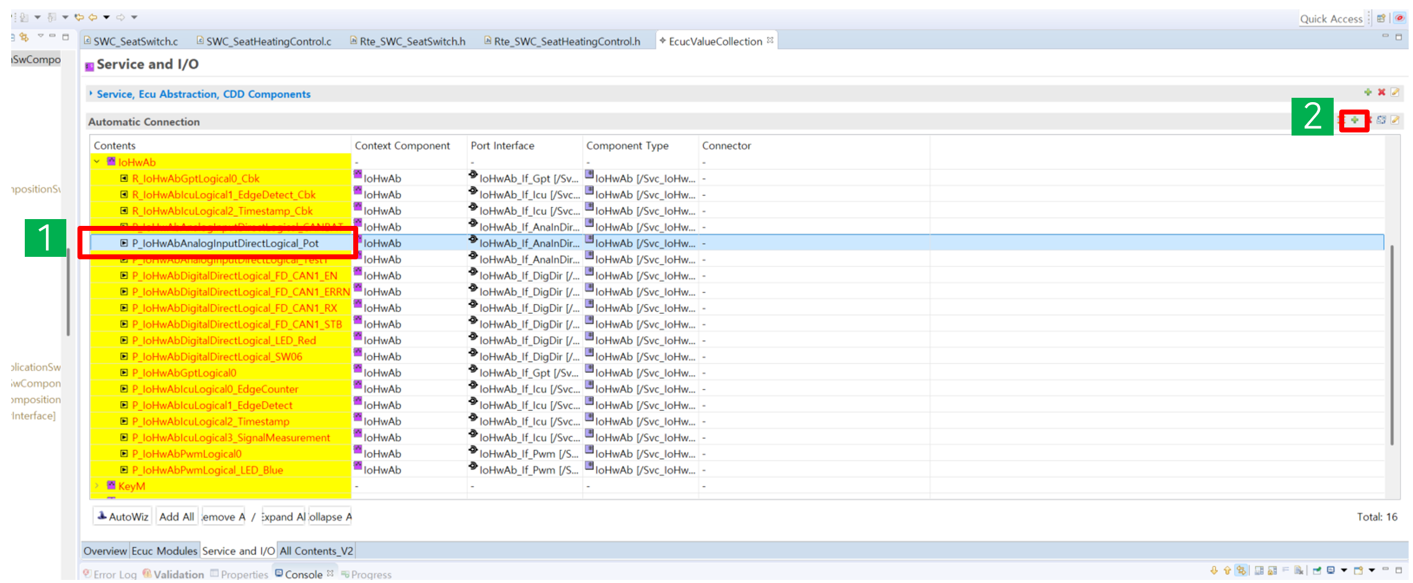Select the P_IoHwAbDigitalDirectLogical_LED_Red port row
This screenshot has width=1413, height=583.
(x=224, y=340)
